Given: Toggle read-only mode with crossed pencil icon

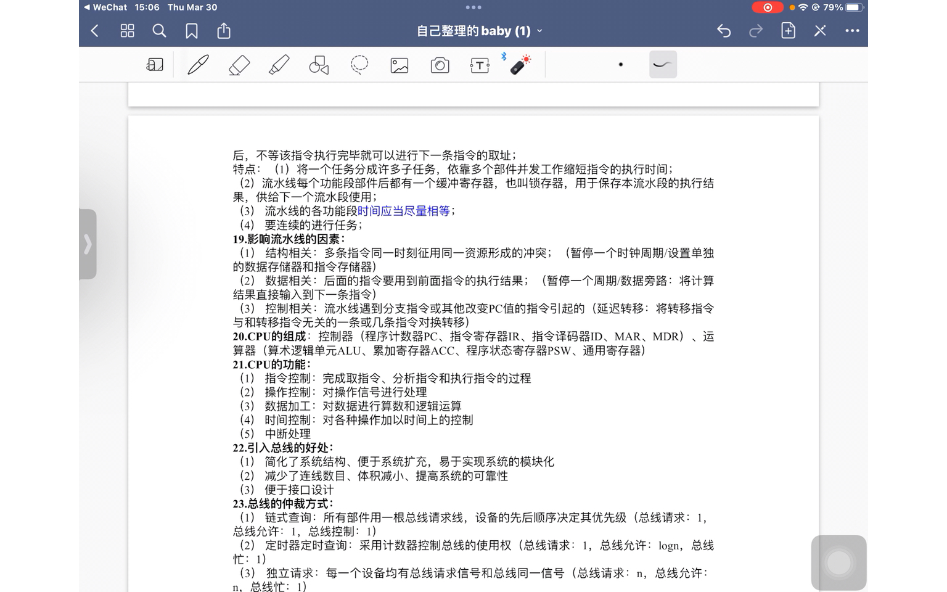Looking at the screenshot, I should click(820, 31).
